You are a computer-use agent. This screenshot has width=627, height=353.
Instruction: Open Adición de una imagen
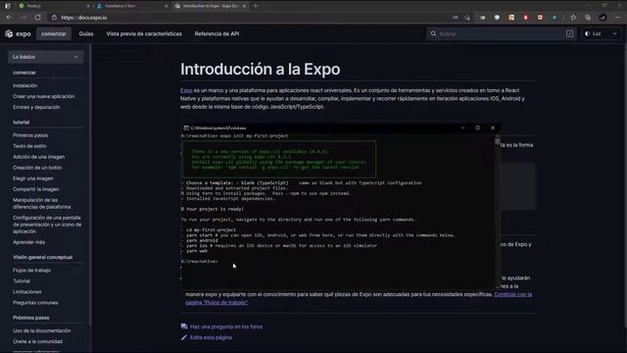(39, 157)
